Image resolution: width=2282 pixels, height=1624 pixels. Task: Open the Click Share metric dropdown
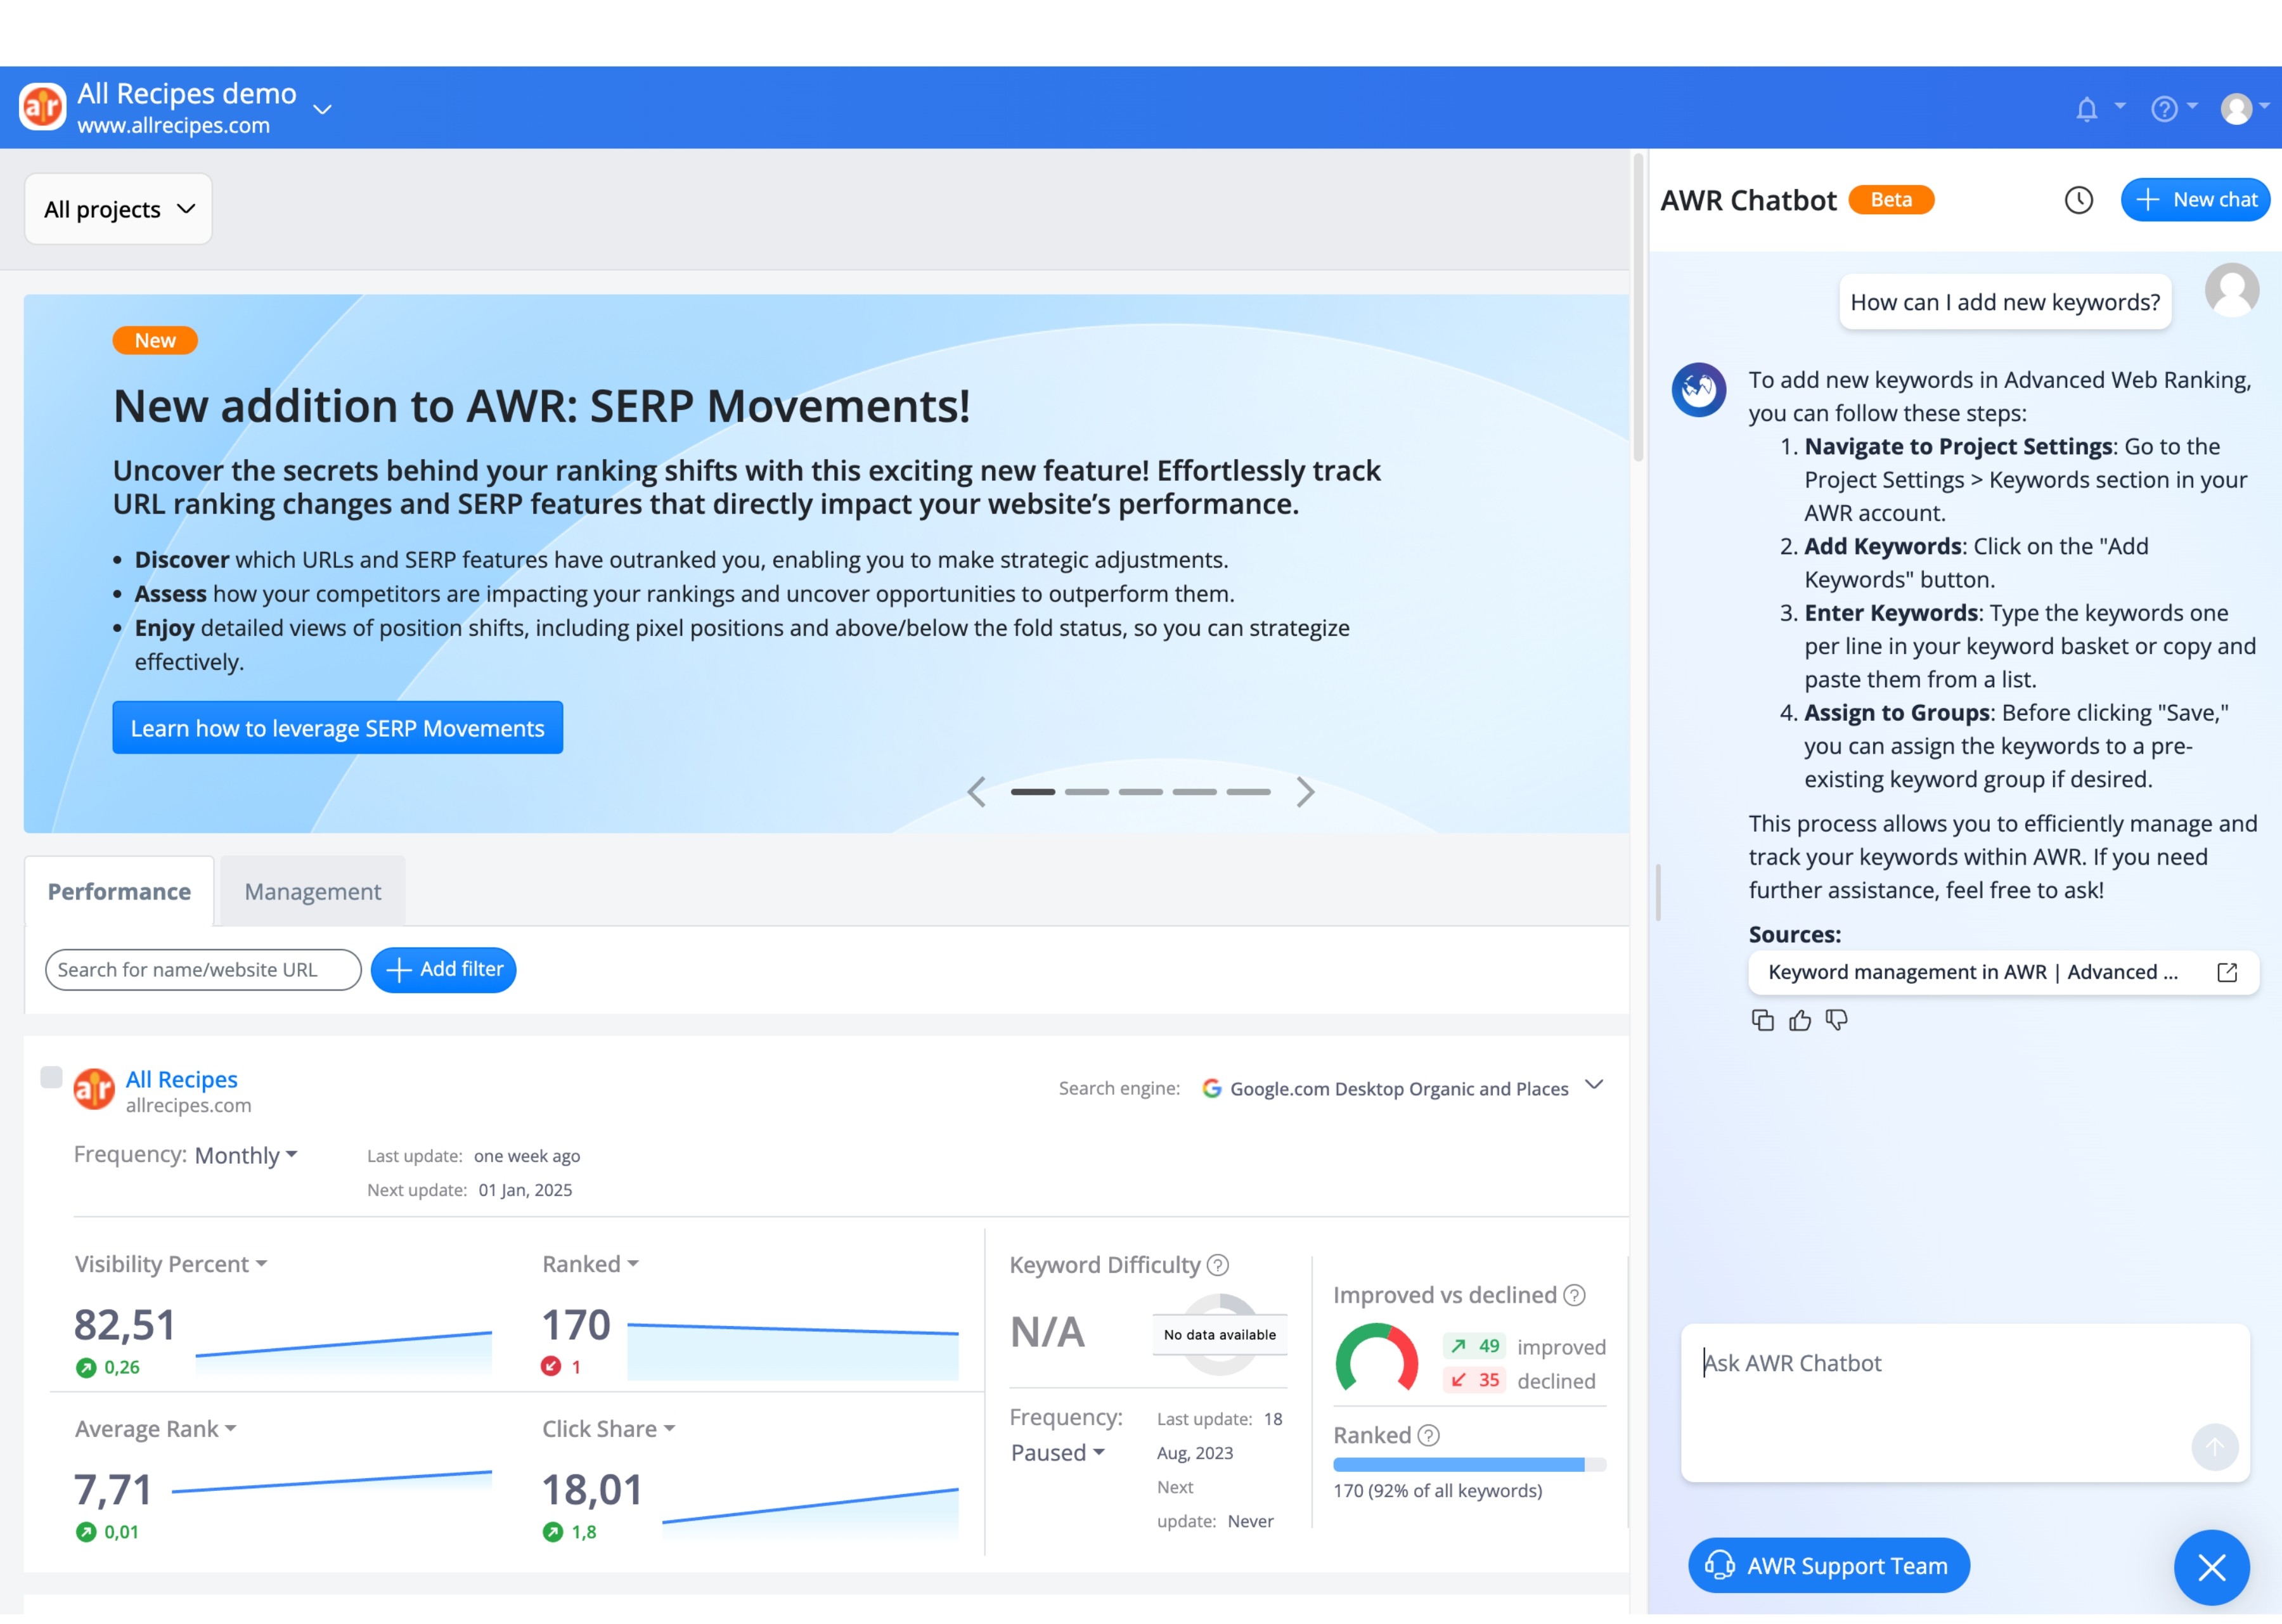[609, 1429]
